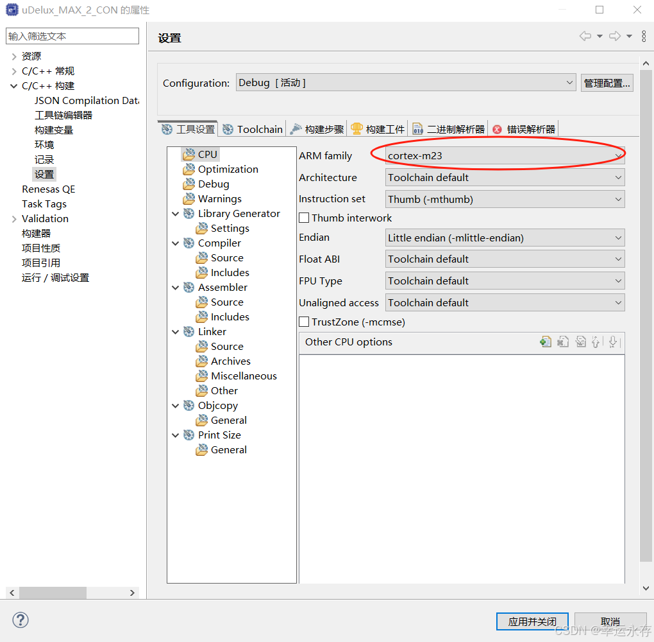
Task: Select 工具链编辑器 in the left tree
Action: point(63,116)
